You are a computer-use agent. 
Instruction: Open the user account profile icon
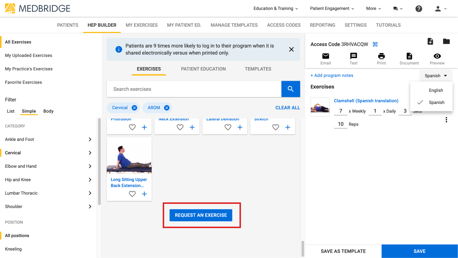441,9
